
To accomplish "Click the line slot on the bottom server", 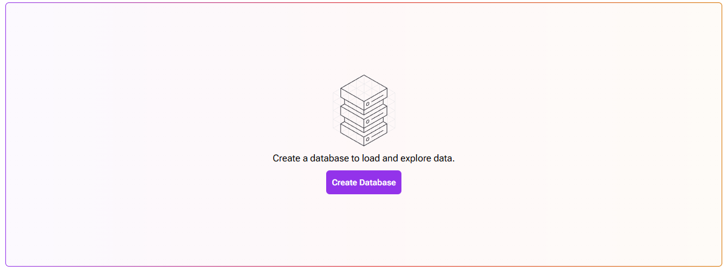I will [x=378, y=133].
